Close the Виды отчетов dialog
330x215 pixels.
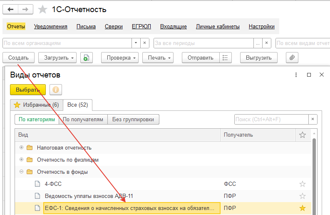[x=322, y=75]
